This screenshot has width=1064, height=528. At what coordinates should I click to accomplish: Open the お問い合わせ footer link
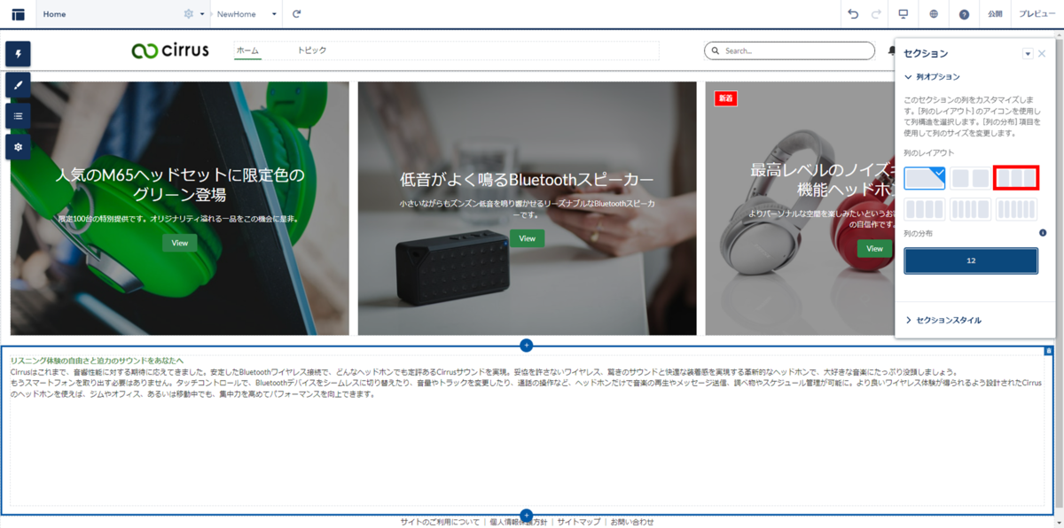click(631, 522)
